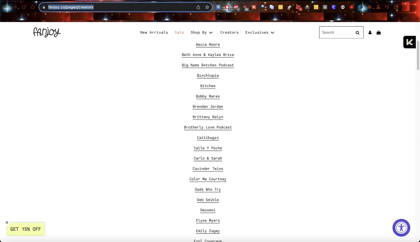Expand the Exclusives dropdown
420x242 pixels.
point(260,32)
